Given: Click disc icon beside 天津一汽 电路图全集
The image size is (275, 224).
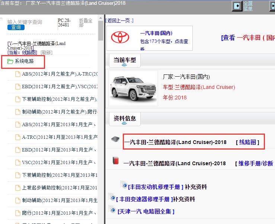Looking at the screenshot, I should coord(112,209).
